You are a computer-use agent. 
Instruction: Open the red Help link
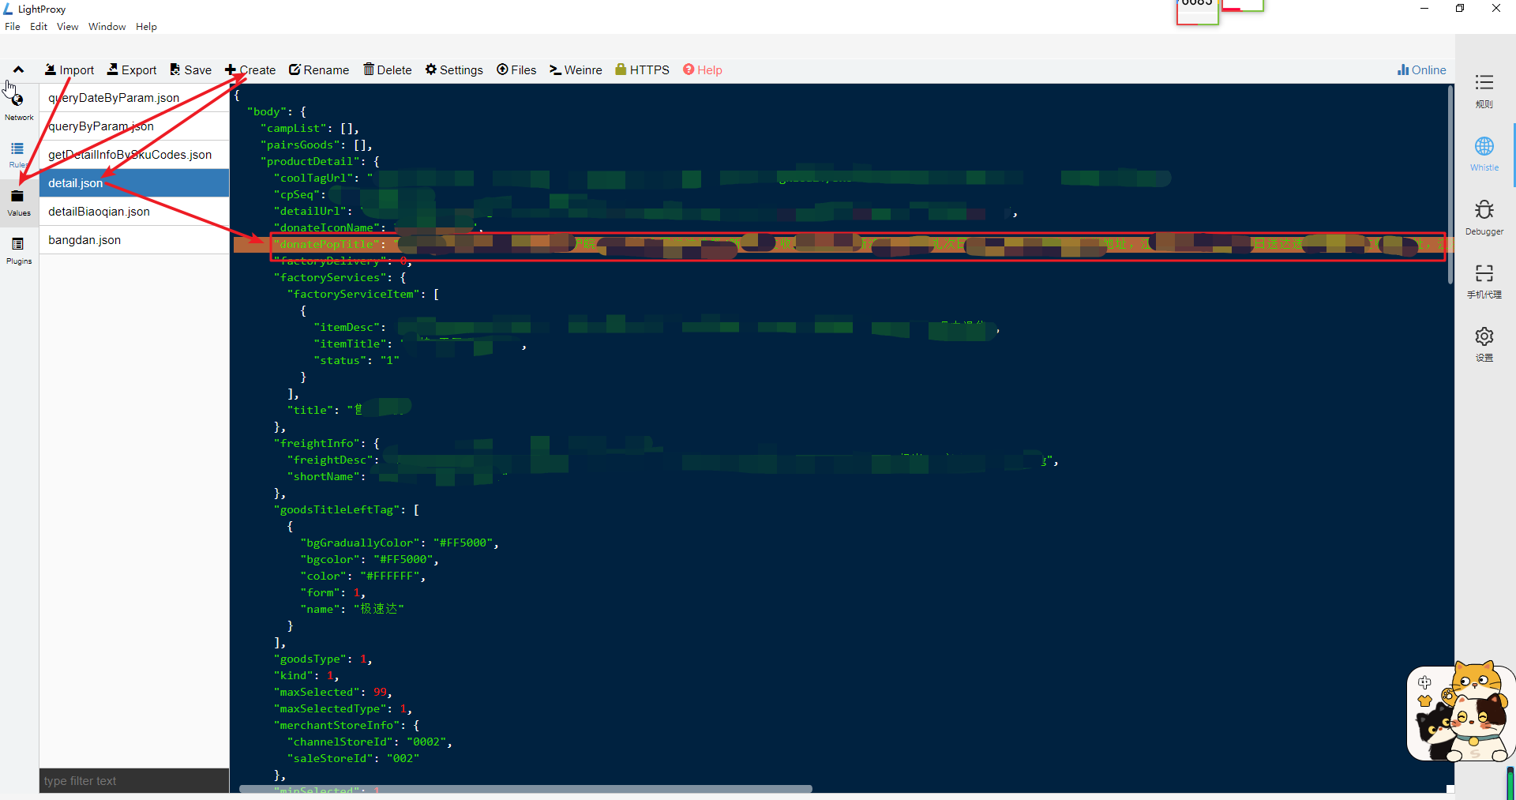(703, 69)
